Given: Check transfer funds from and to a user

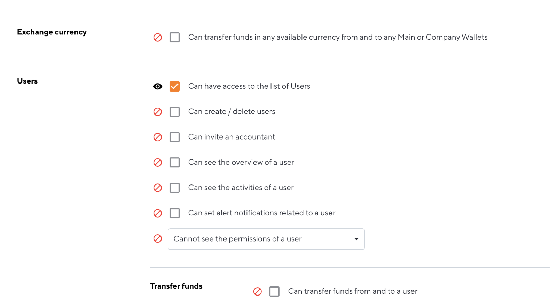Looking at the screenshot, I should [274, 291].
